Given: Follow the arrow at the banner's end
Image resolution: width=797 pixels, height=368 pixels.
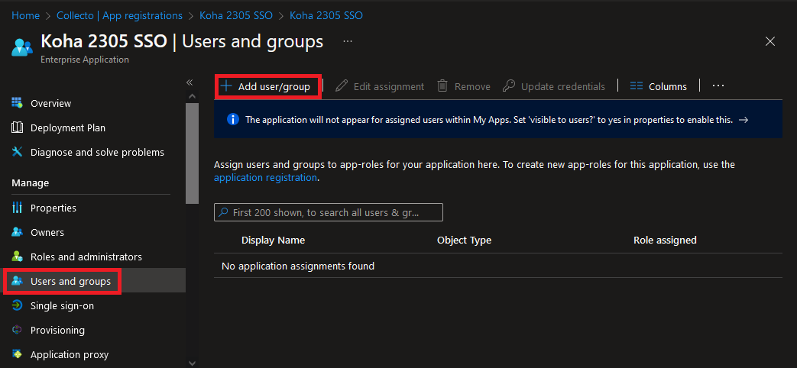Looking at the screenshot, I should (x=743, y=120).
